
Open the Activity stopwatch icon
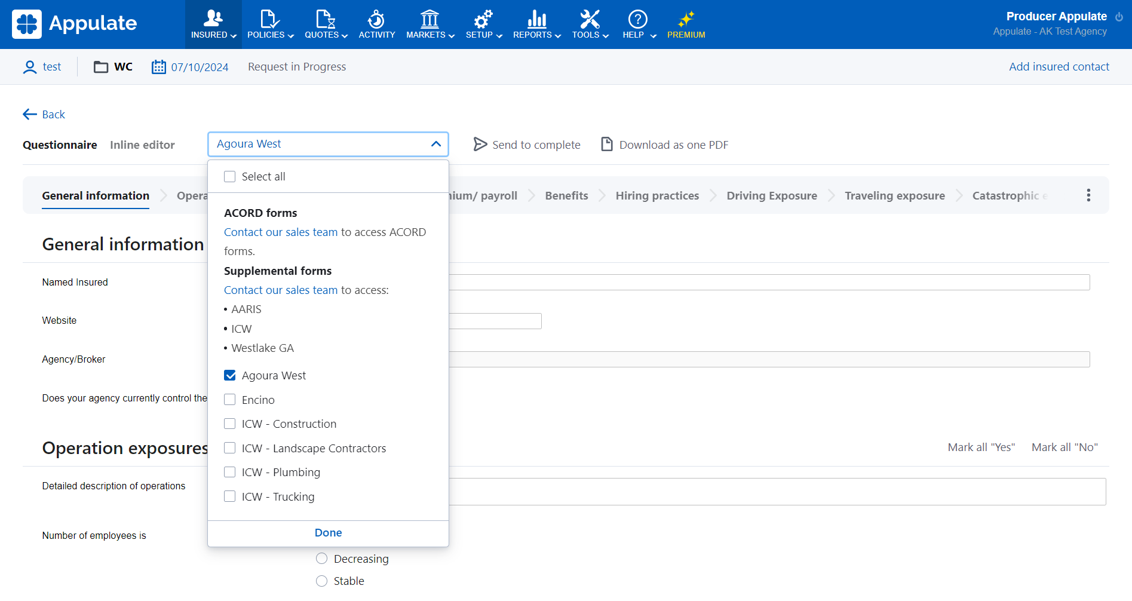tap(376, 19)
